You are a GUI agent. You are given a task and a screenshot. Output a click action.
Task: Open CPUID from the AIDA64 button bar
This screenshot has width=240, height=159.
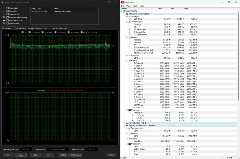point(64,155)
